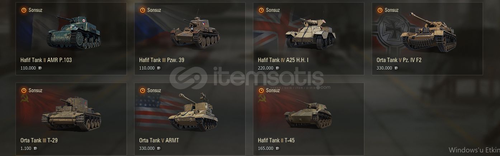Click the silver coin icon next to 330.000 on ARMT

pos(159,148)
